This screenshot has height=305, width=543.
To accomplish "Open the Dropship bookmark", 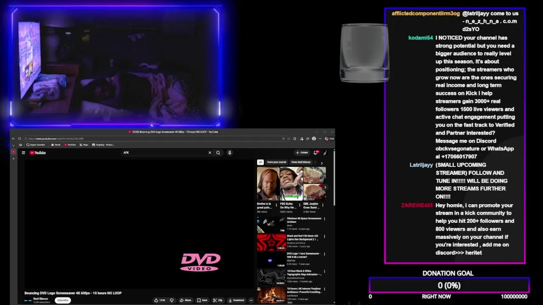I will 103,145.
